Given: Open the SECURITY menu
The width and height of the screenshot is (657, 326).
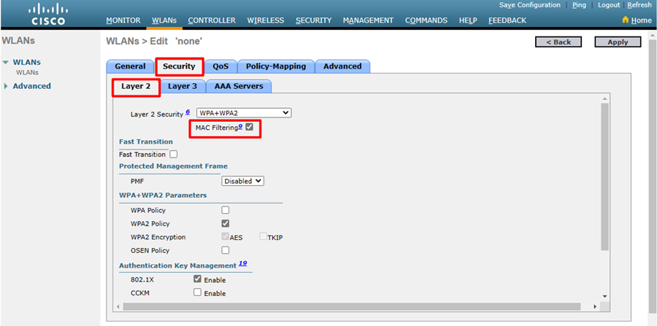Looking at the screenshot, I should (x=313, y=20).
